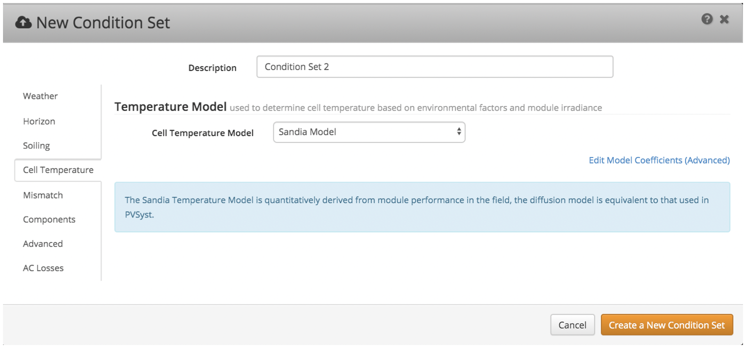Select the Cell Temperature tab
The width and height of the screenshot is (746, 348).
[x=58, y=170]
